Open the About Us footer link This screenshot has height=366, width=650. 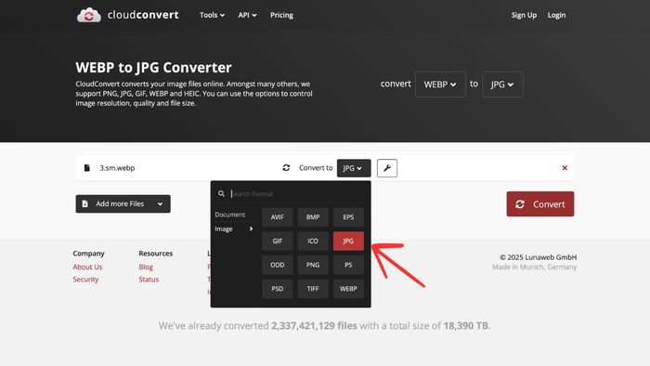tap(87, 267)
